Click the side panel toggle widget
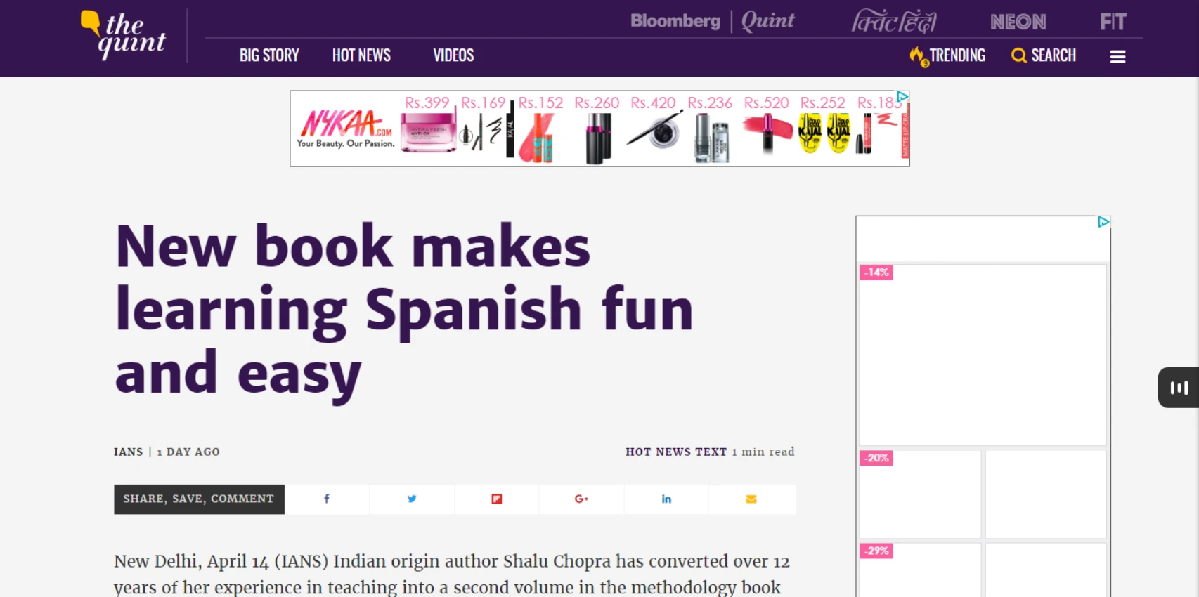The image size is (1199, 597). (1179, 388)
